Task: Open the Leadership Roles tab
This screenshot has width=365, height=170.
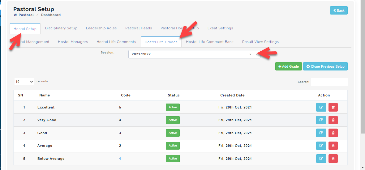Action: pos(101,28)
